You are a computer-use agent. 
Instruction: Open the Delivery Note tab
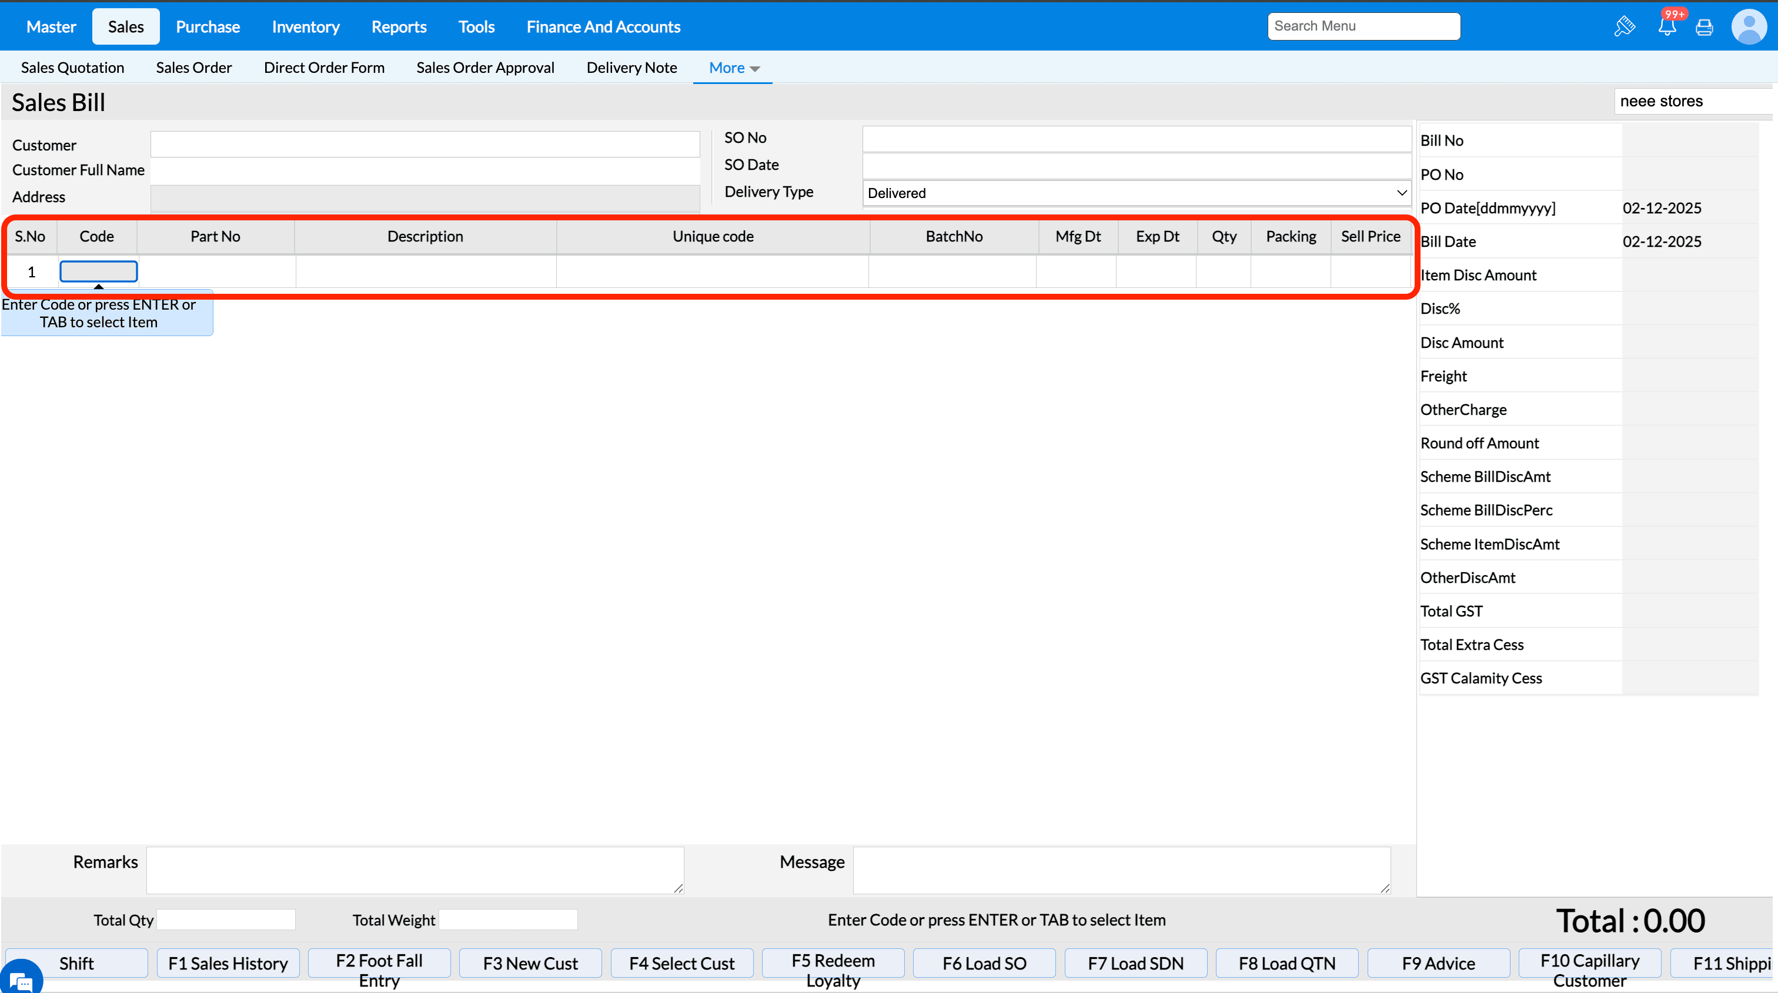(x=631, y=68)
